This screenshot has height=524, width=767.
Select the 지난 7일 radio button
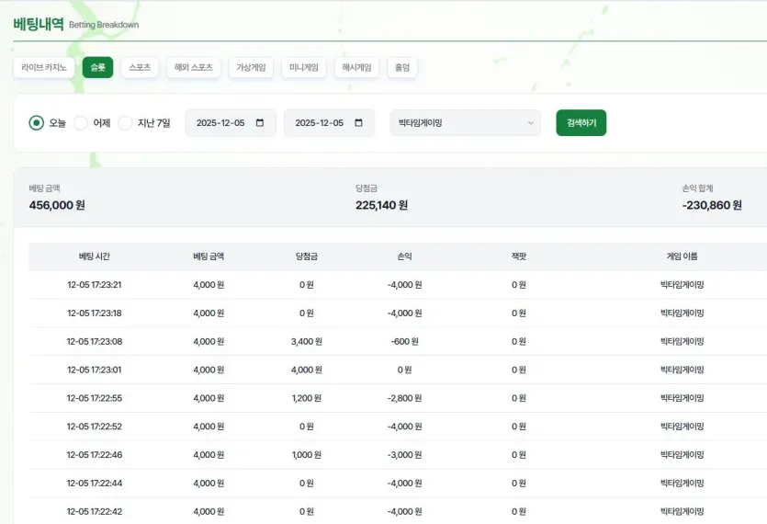click(x=125, y=123)
